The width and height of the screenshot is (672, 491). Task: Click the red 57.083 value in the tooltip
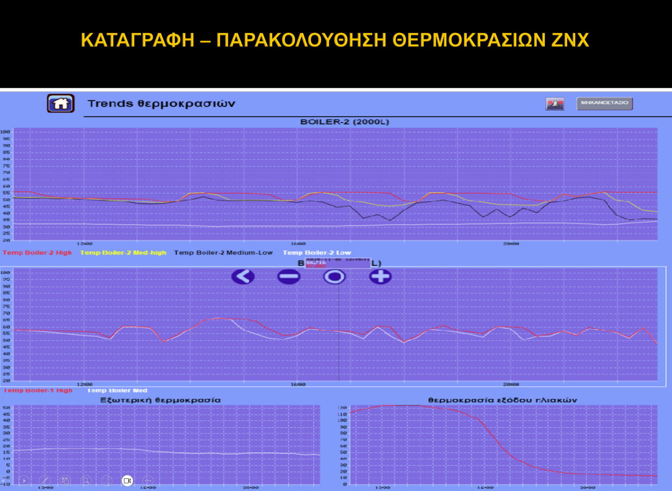point(316,266)
